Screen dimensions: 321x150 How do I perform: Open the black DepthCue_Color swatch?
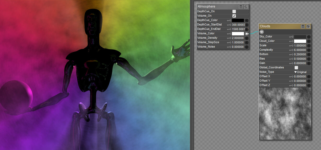238,20
